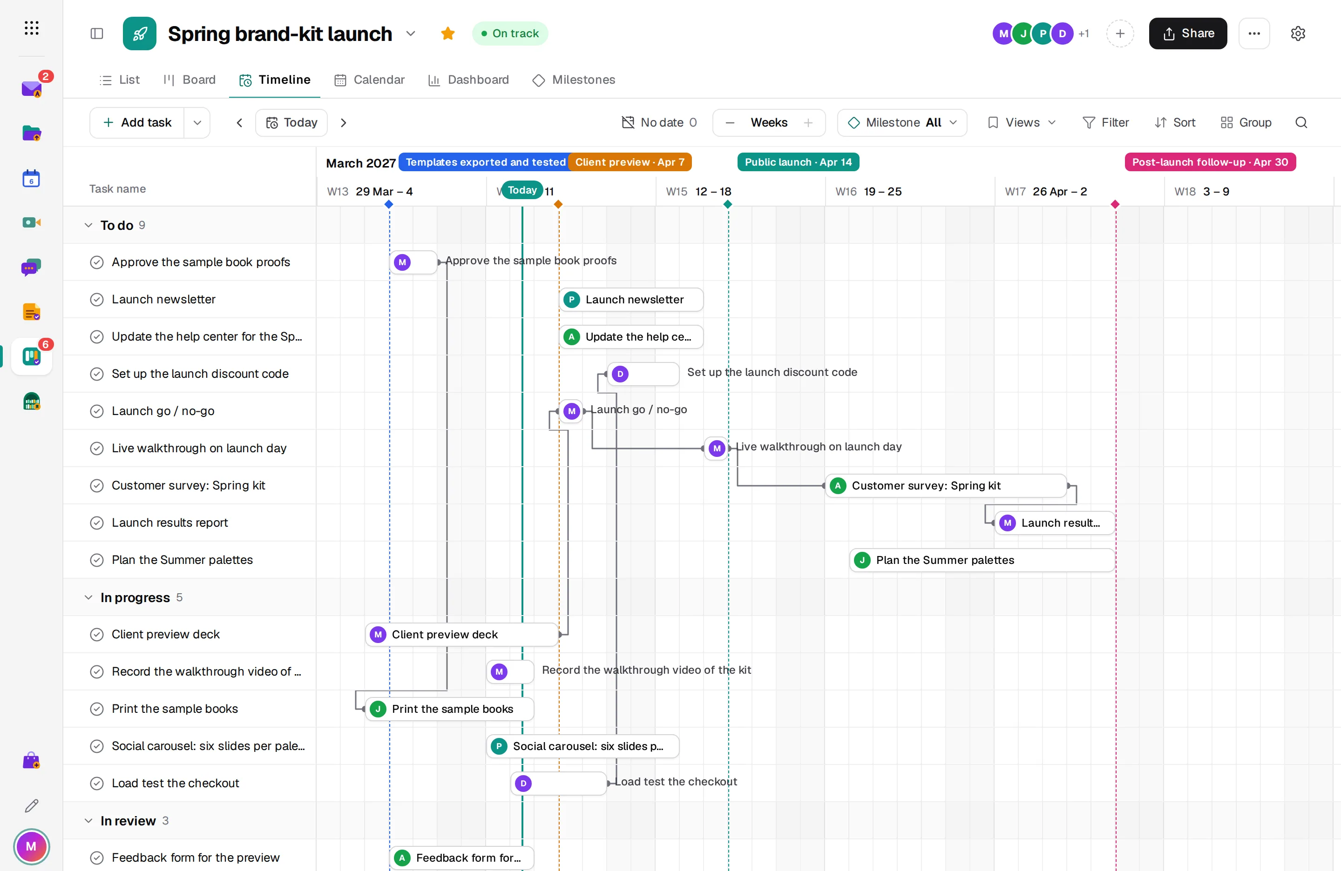Open the user profile avatar M
The width and height of the screenshot is (1341, 871).
click(32, 846)
